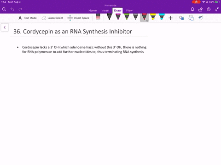Select the cyan highlighter

162,16
